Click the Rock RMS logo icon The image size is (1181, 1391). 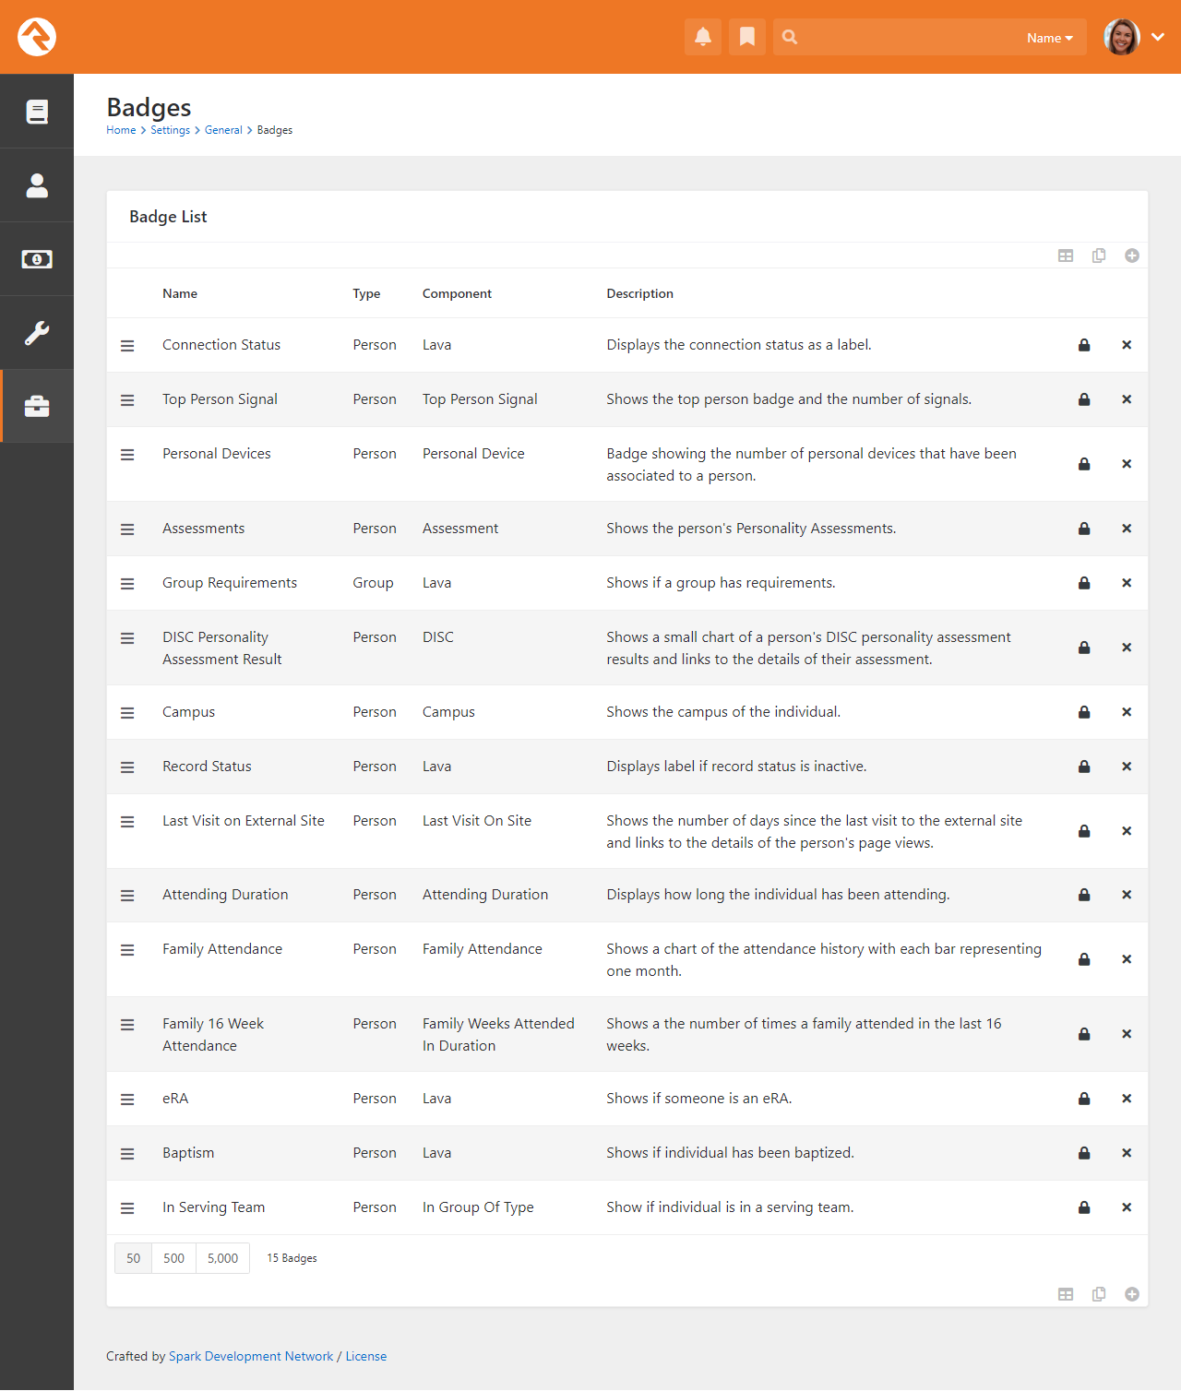(x=37, y=37)
